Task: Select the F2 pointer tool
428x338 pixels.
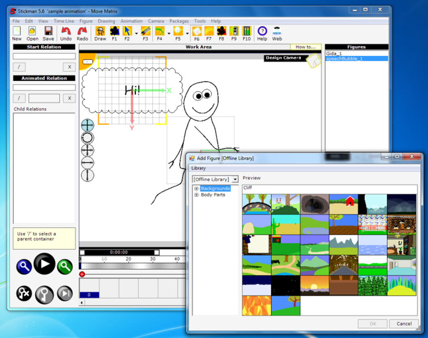Action: pyautogui.click(x=127, y=34)
